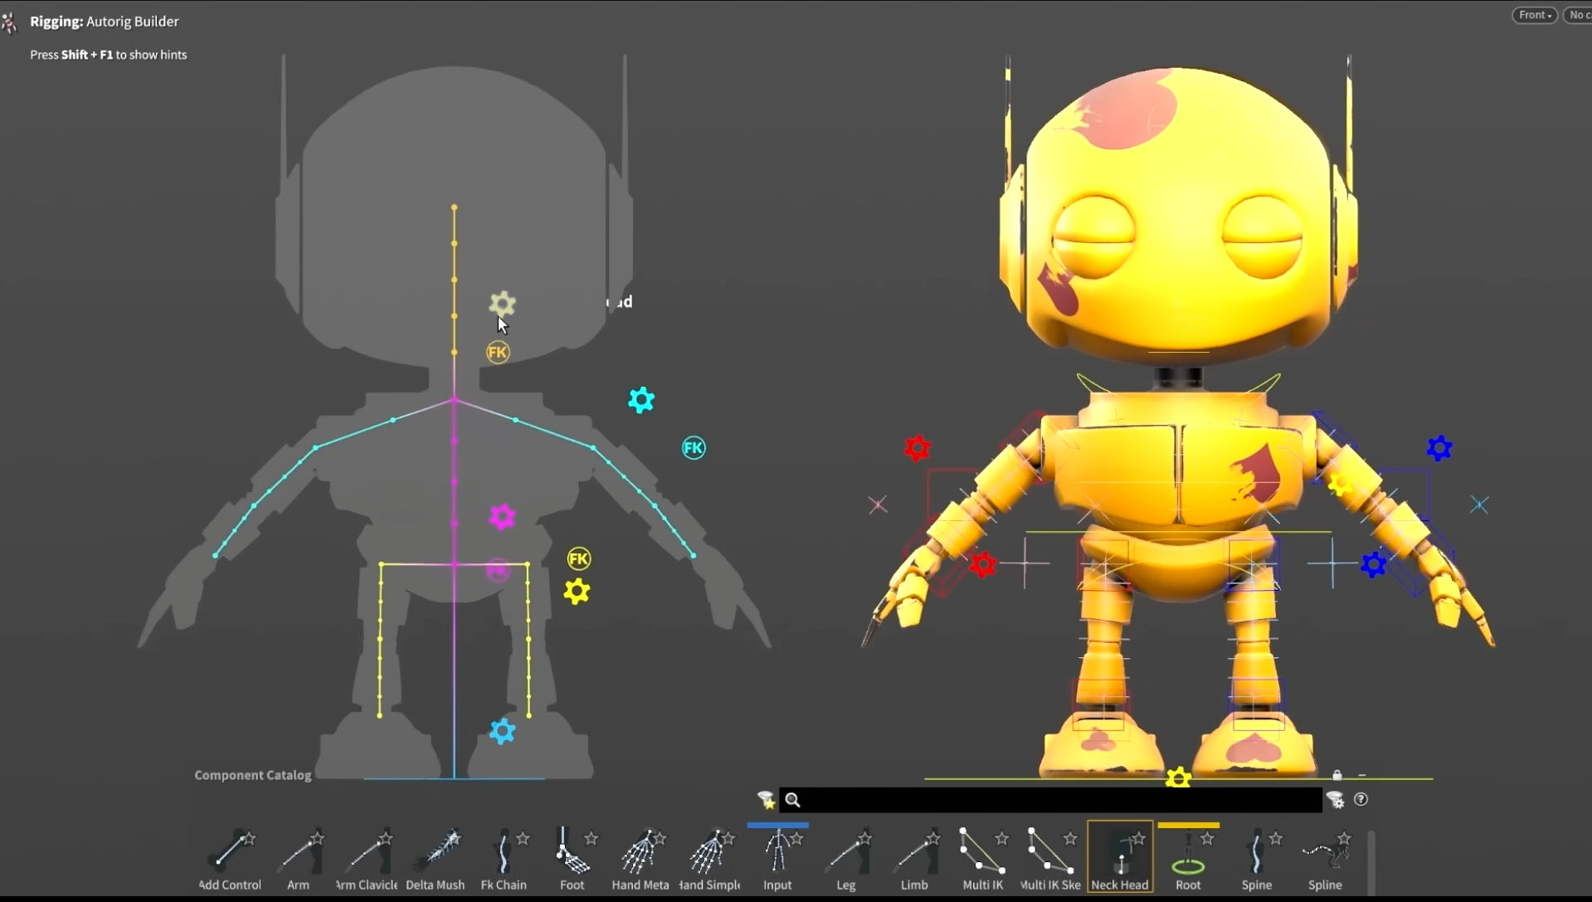Select the Neck Head component
Viewport: 1592px width, 902px height.
tap(1120, 857)
